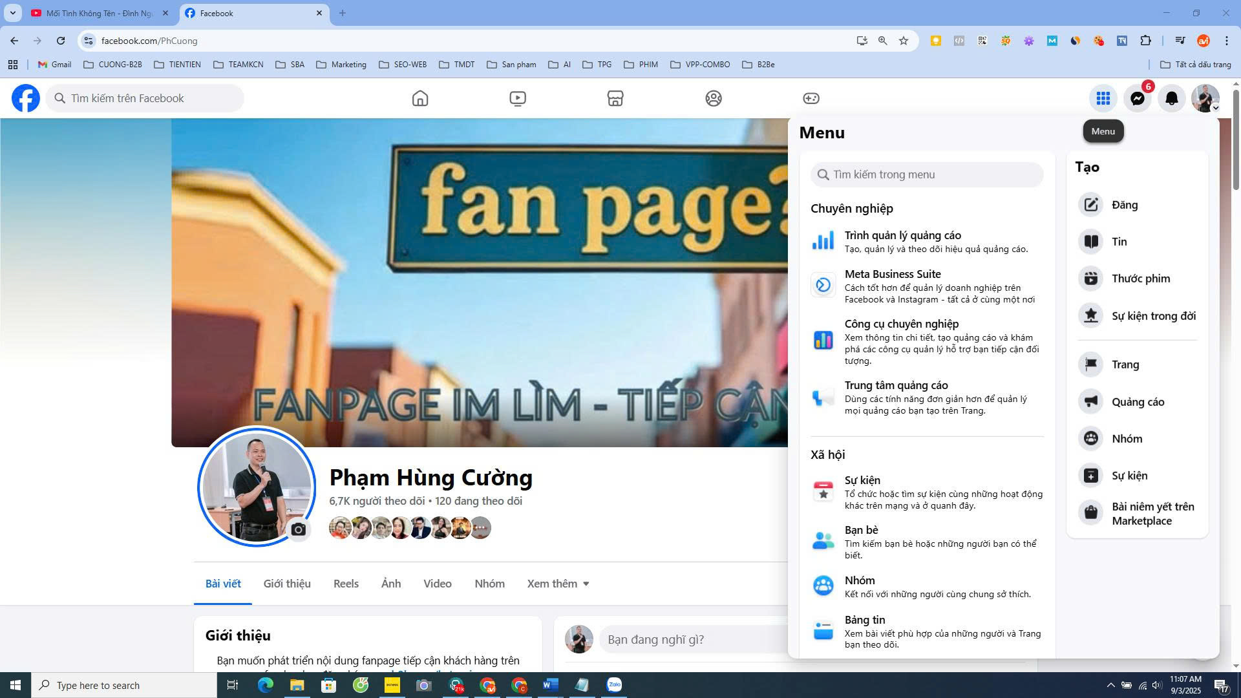Open the browser extensions puzzle icon

pos(1145,41)
